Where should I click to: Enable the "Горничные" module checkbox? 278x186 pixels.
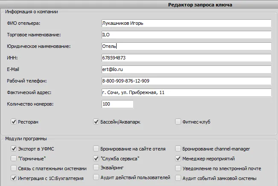(14, 159)
